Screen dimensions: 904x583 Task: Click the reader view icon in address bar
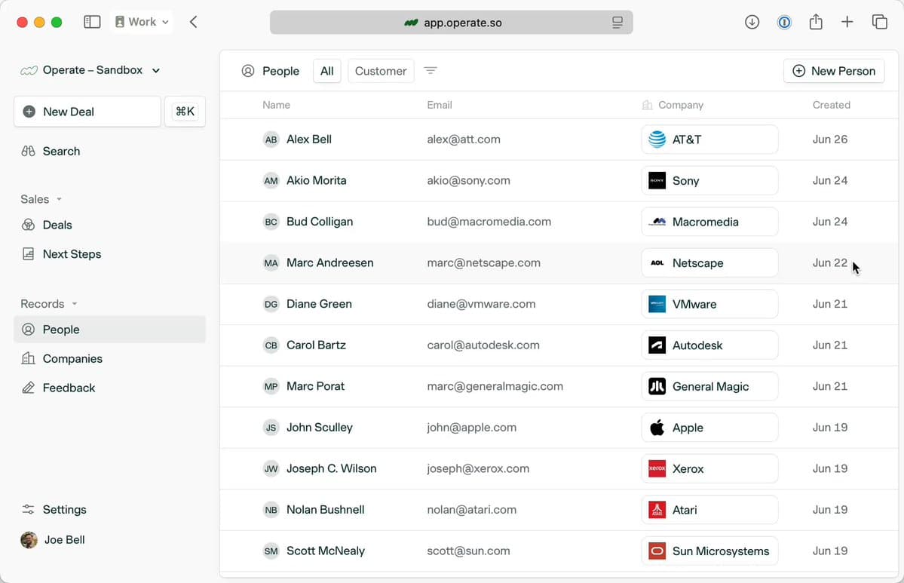(617, 23)
